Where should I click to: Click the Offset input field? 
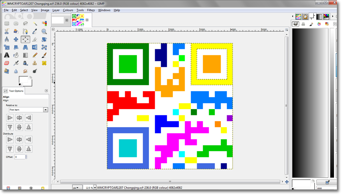[20, 157]
